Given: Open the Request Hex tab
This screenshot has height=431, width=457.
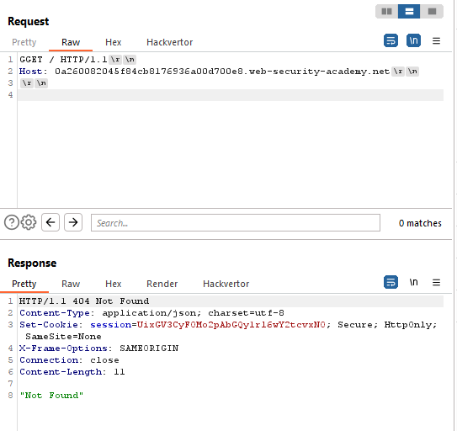Looking at the screenshot, I should click(114, 42).
